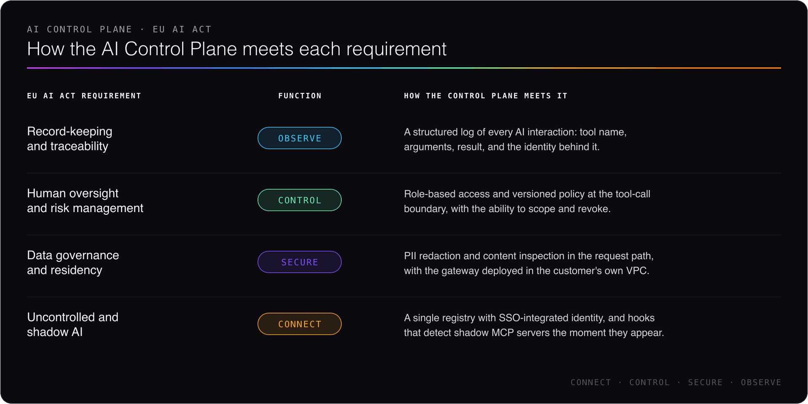
Task: Click the footer word SECURE
Action: tap(705, 382)
